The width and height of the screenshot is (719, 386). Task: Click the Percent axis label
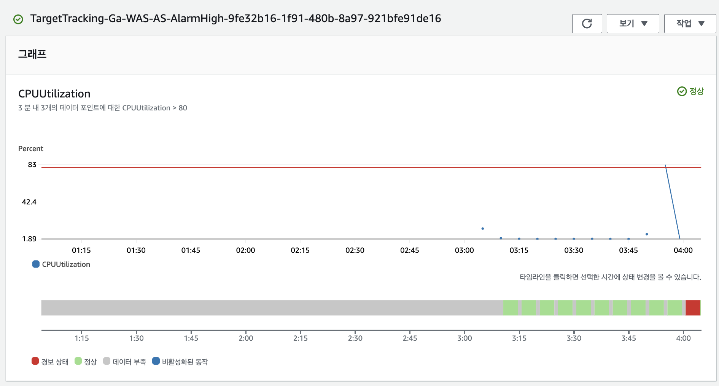(31, 148)
